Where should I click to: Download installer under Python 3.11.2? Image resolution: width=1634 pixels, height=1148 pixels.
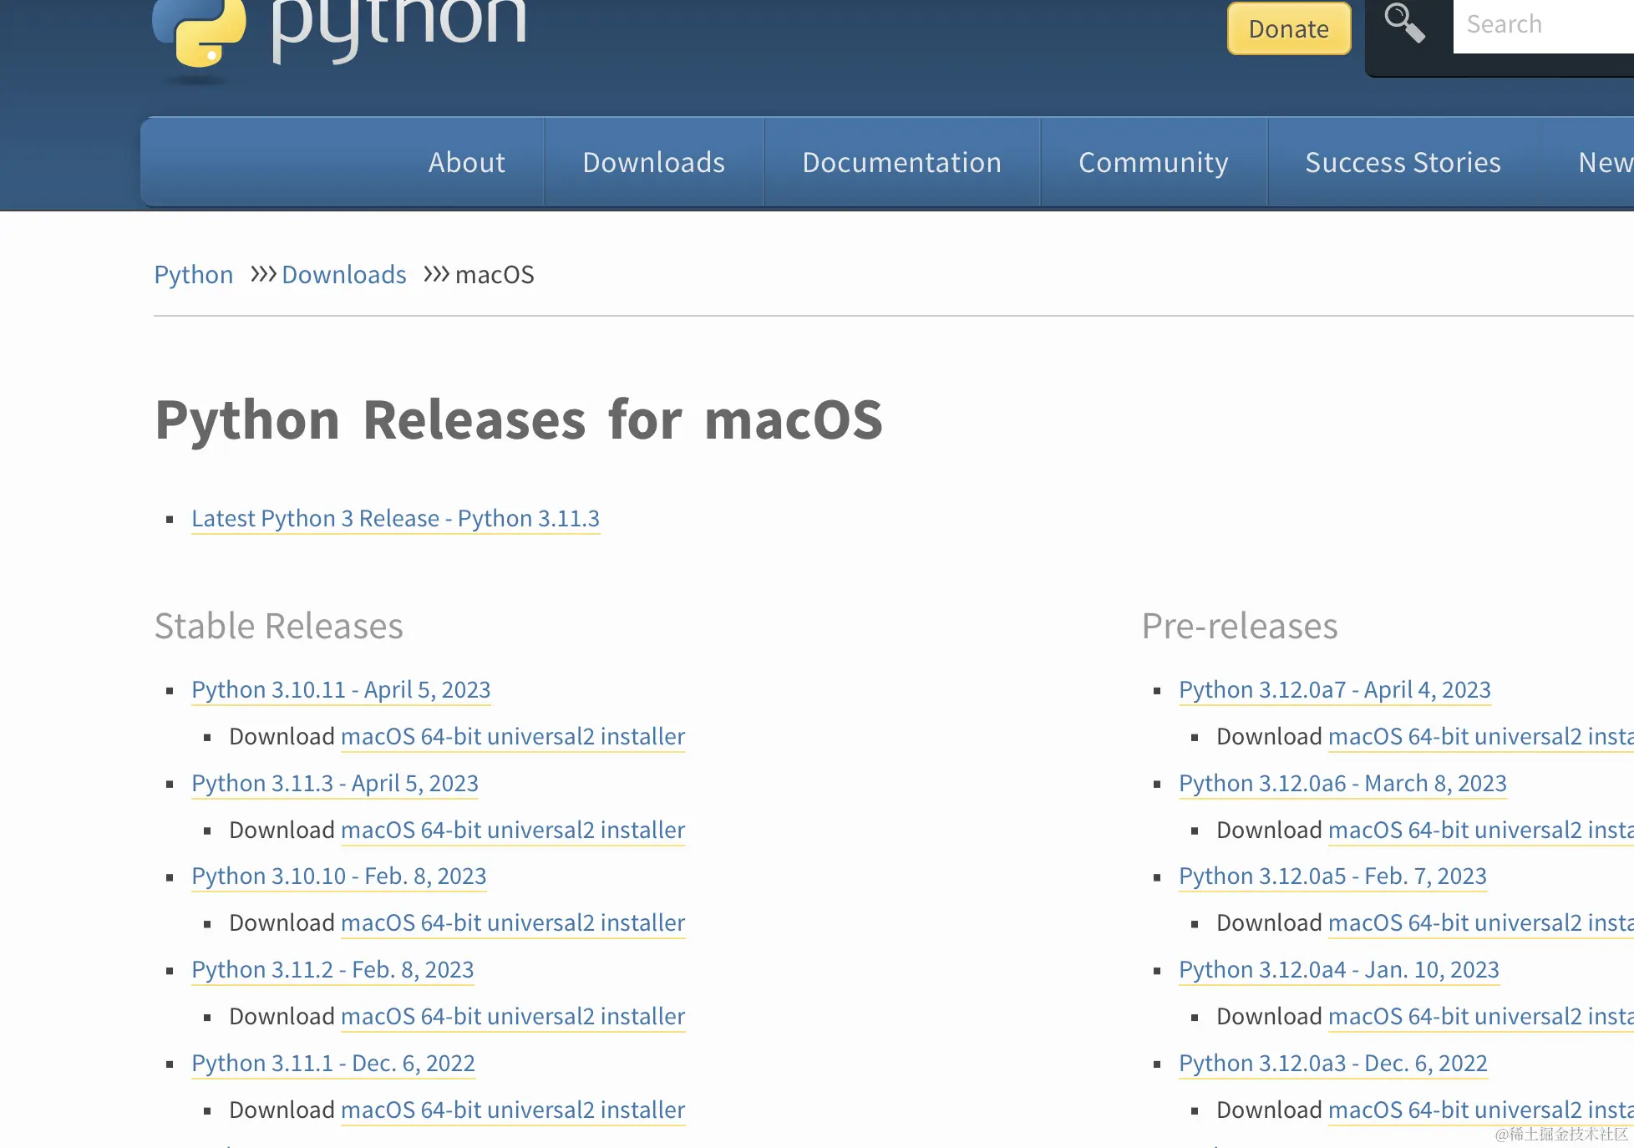tap(513, 1016)
